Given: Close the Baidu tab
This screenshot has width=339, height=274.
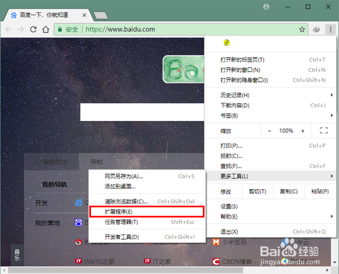Looking at the screenshot, I should pos(84,15).
